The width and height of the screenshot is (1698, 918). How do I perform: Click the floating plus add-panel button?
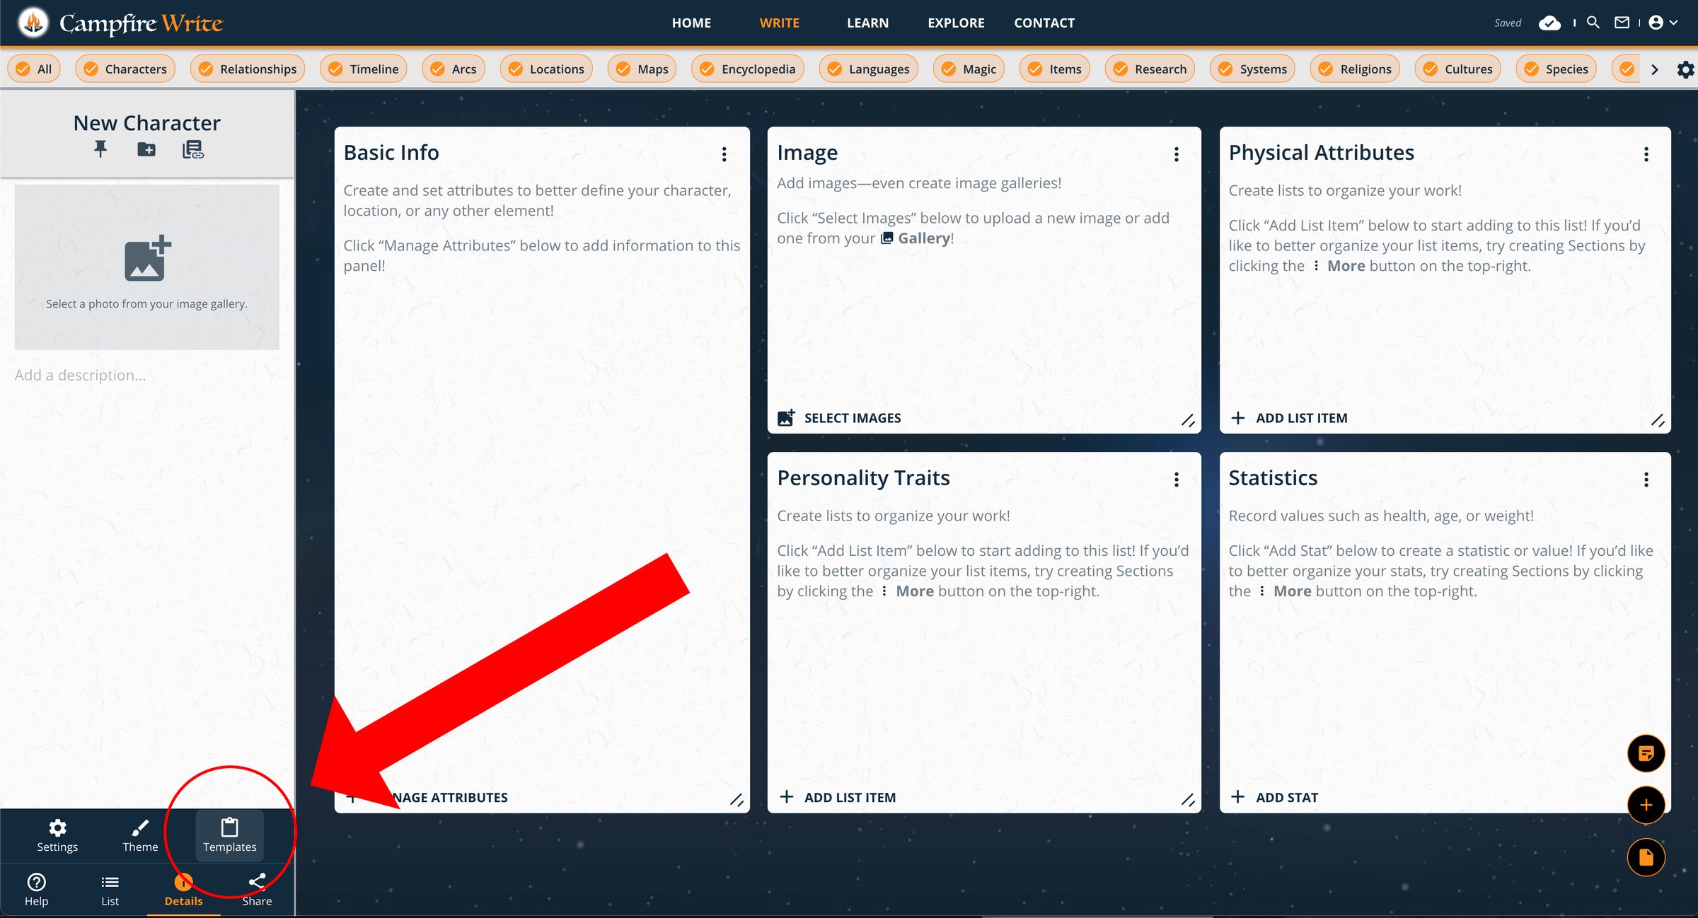[1646, 805]
